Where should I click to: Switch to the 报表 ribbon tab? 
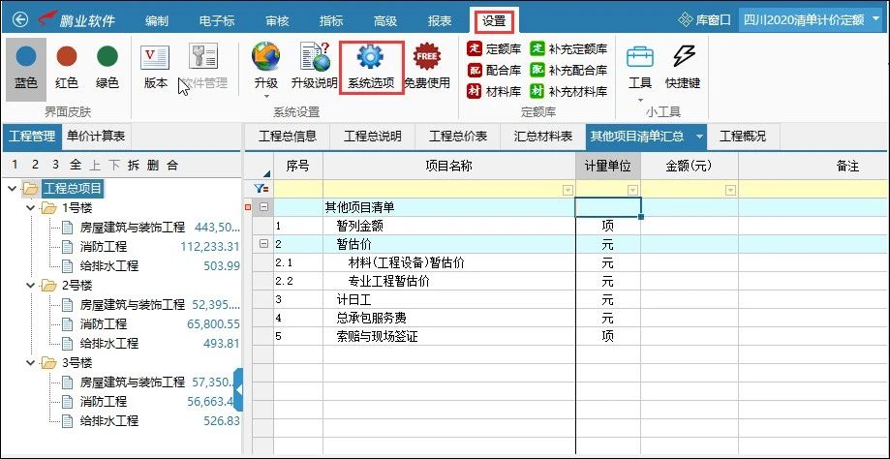click(x=439, y=20)
